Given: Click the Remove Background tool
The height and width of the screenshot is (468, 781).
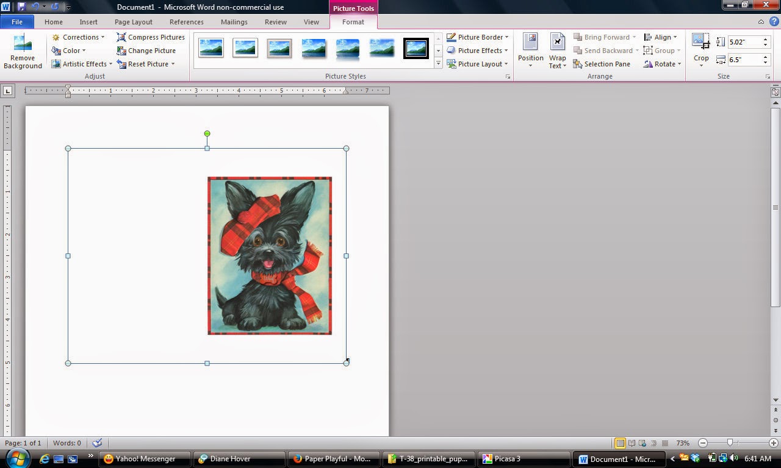Looking at the screenshot, I should click(23, 52).
